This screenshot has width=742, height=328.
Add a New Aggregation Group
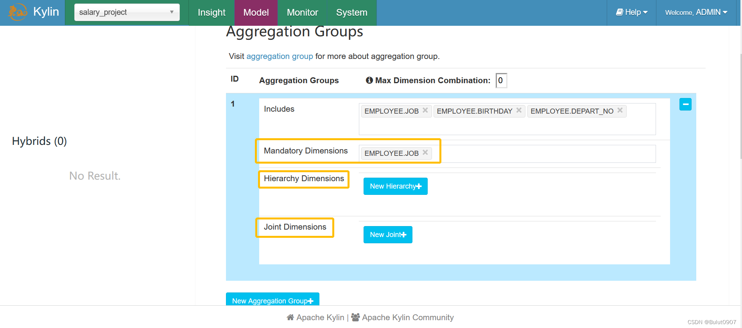pyautogui.click(x=272, y=300)
